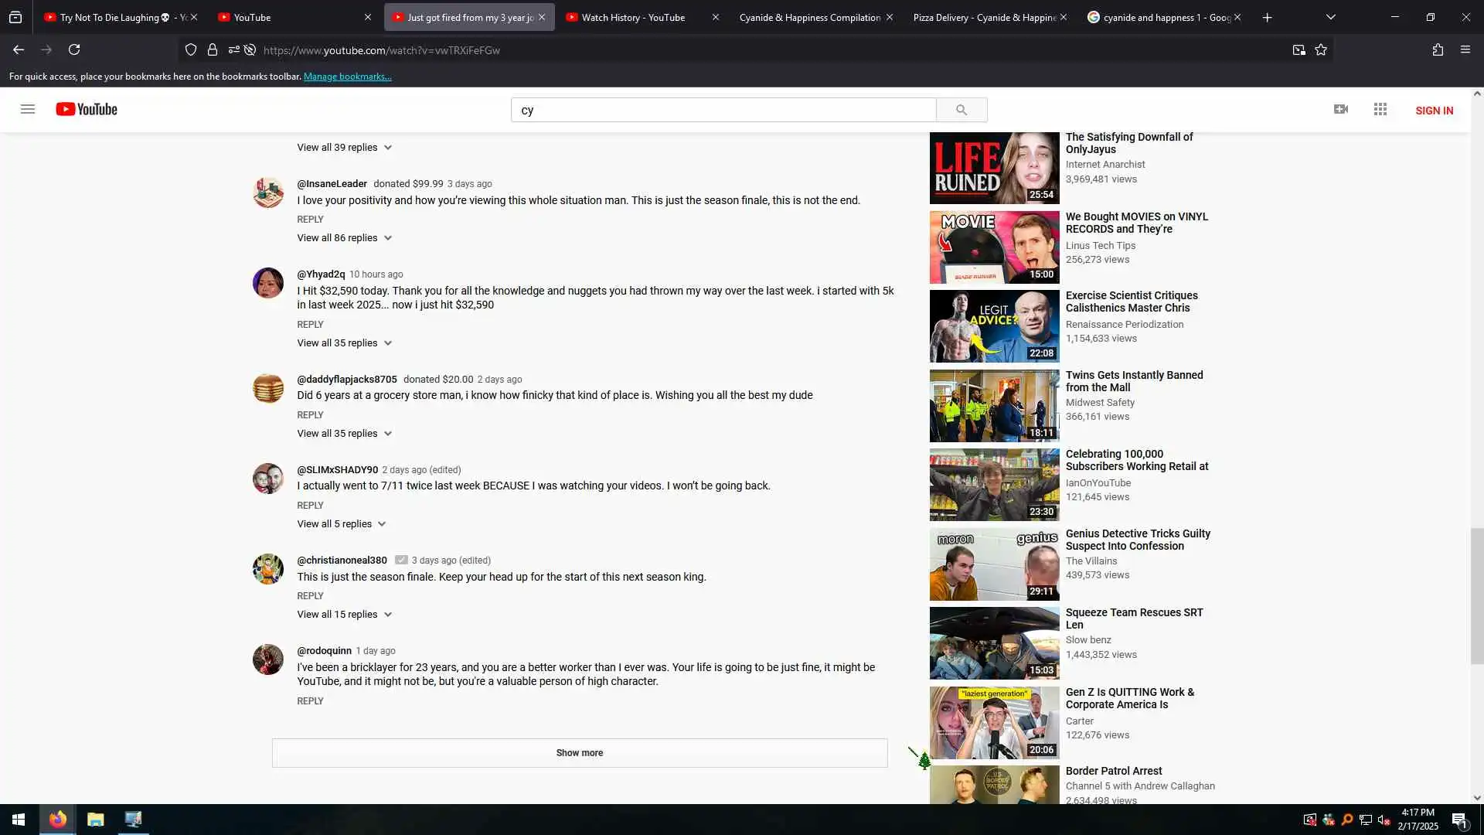1484x835 pixels.
Task: Open the create video camera icon
Action: [x=1341, y=109]
